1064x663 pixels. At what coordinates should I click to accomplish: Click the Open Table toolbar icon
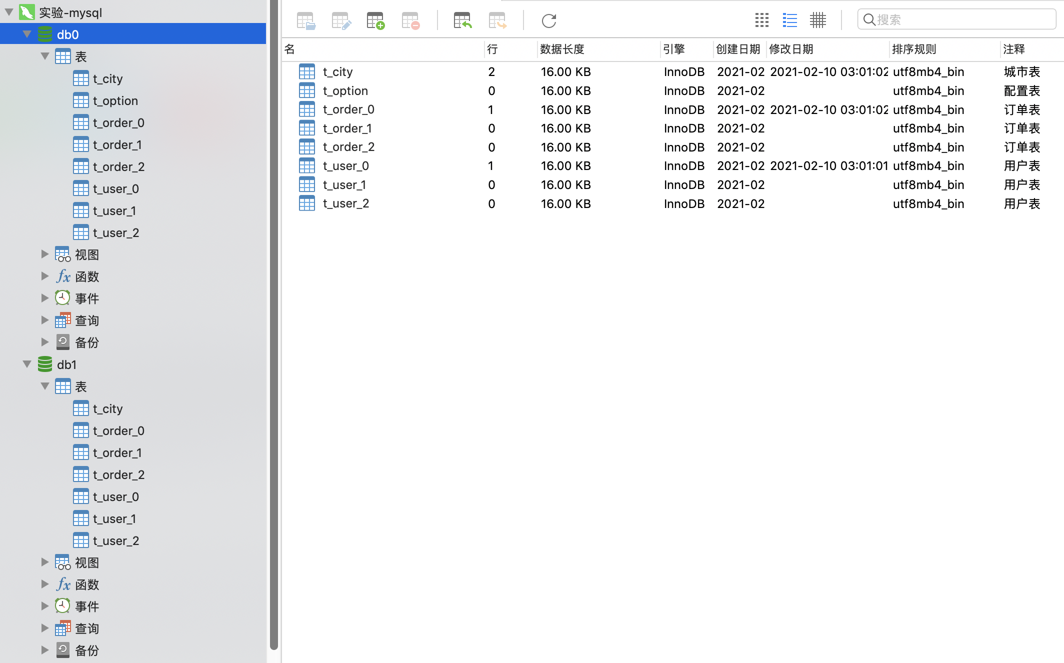[x=305, y=21]
